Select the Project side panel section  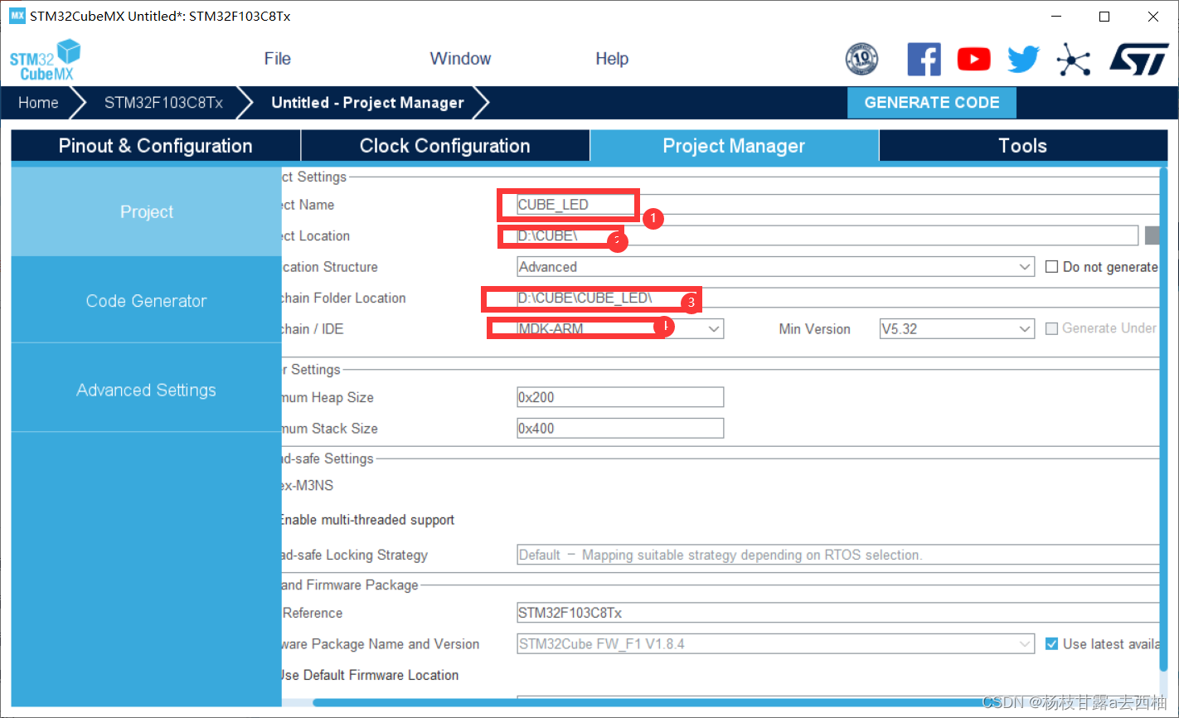click(146, 211)
